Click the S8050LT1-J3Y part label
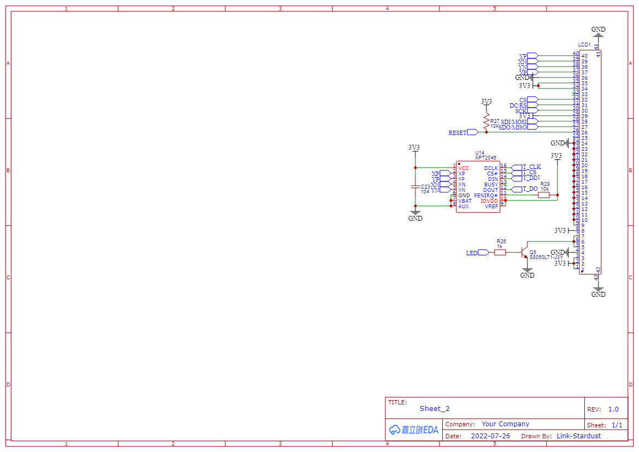This screenshot has height=452, width=639. (x=546, y=257)
